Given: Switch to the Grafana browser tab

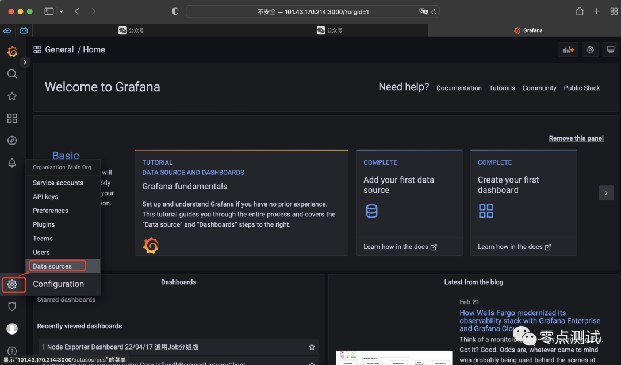Looking at the screenshot, I should 525,30.
